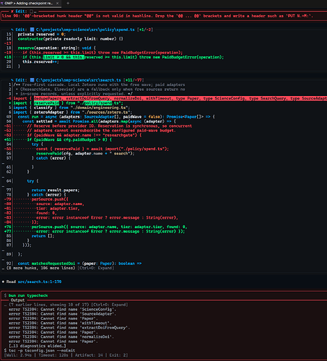Click removed line -19 throwing PaidBudgetError
Viewport: 327px width, 361px height.
pos(93,53)
